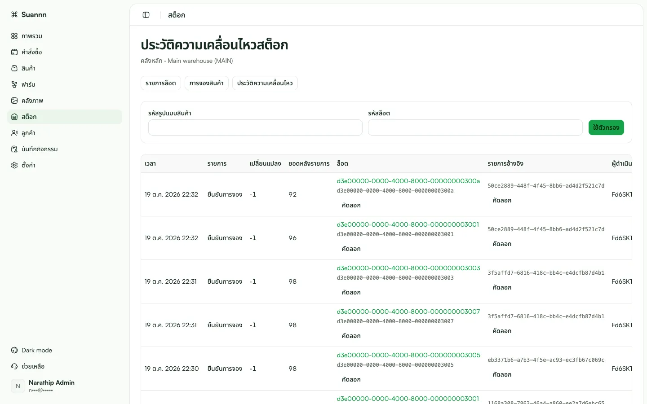The width and height of the screenshot is (647, 404).
Task: Click the Suannn logo icon
Action: pyautogui.click(x=14, y=14)
